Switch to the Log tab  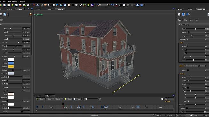coord(39,96)
